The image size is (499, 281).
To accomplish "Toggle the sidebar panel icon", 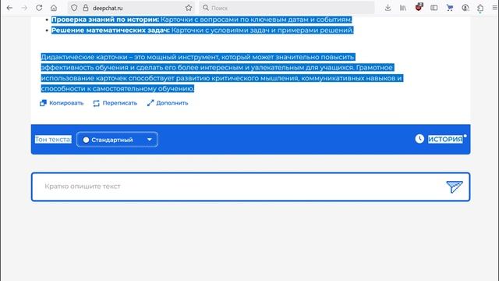I will (434, 8).
